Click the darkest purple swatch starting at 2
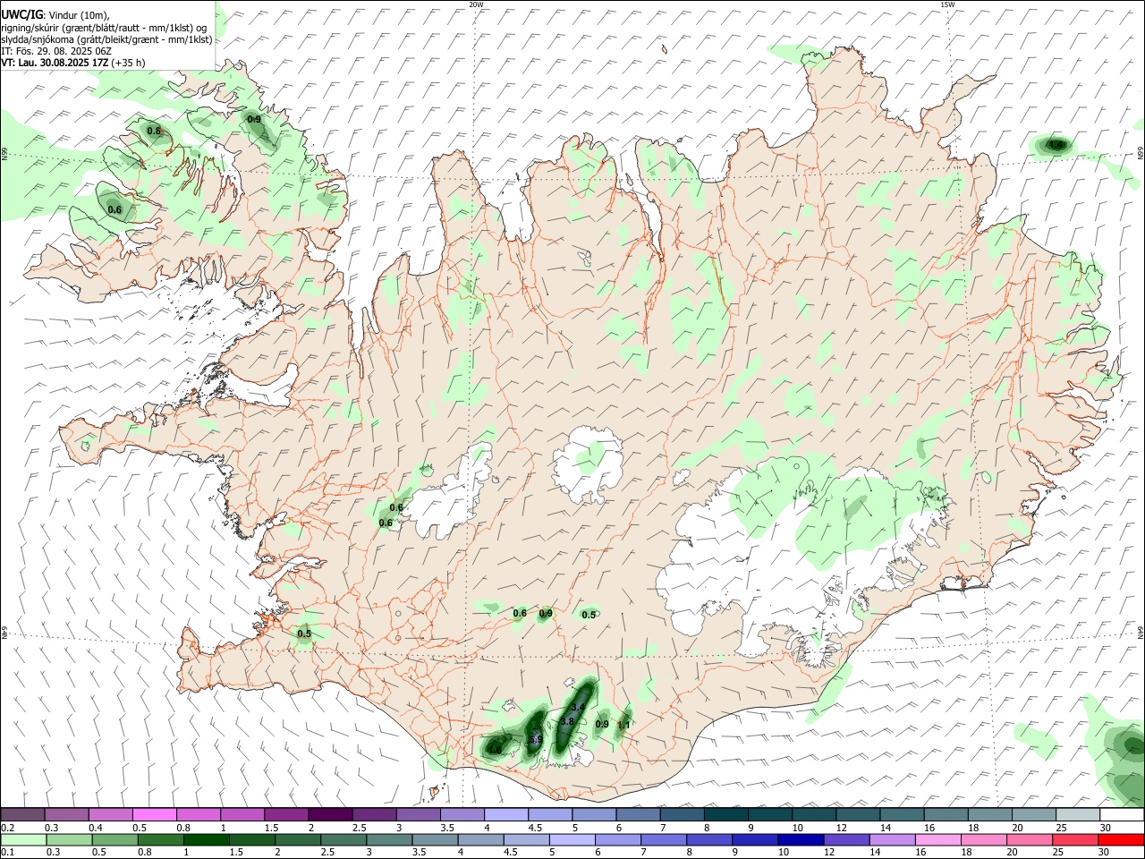The width and height of the screenshot is (1145, 859). click(329, 814)
